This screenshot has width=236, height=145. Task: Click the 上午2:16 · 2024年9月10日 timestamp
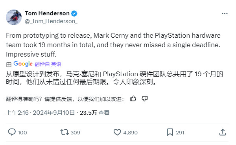[x=41, y=113]
